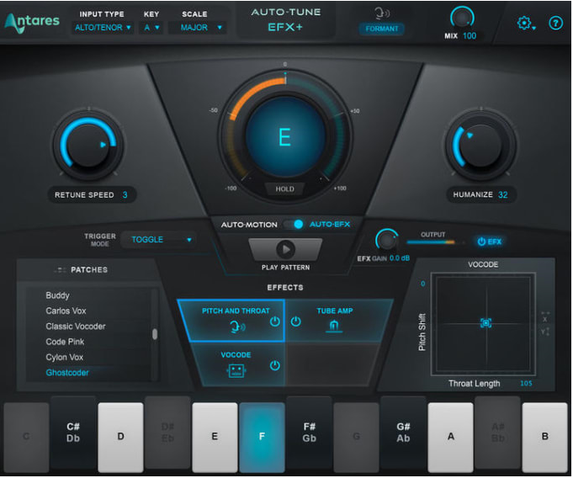Open the Trigger Mode dropdown

158,240
